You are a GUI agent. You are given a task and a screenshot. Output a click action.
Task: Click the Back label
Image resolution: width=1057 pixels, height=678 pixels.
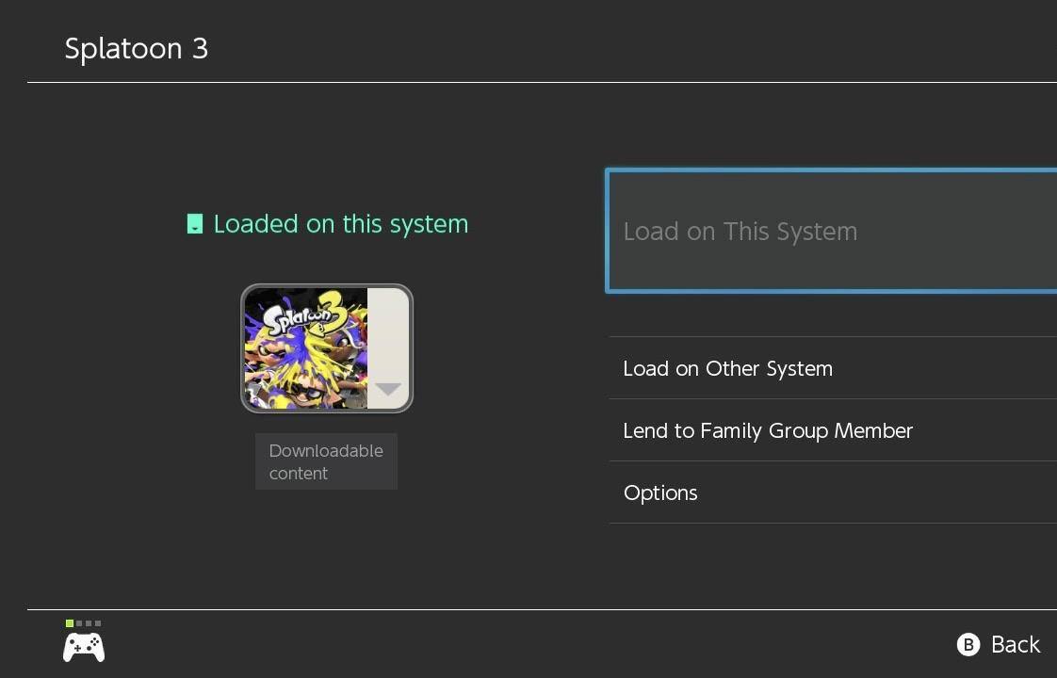click(1016, 644)
